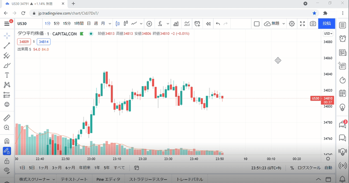Set the range to すべて
The width and height of the screenshot is (349, 183).
point(119,168)
